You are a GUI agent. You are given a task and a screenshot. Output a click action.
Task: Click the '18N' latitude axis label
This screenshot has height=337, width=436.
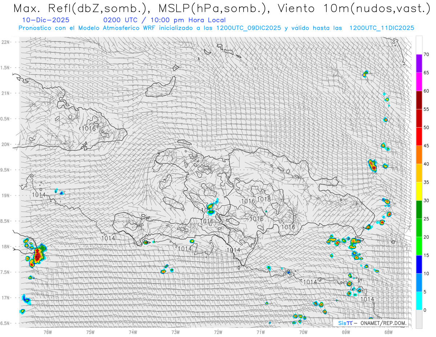(6, 246)
